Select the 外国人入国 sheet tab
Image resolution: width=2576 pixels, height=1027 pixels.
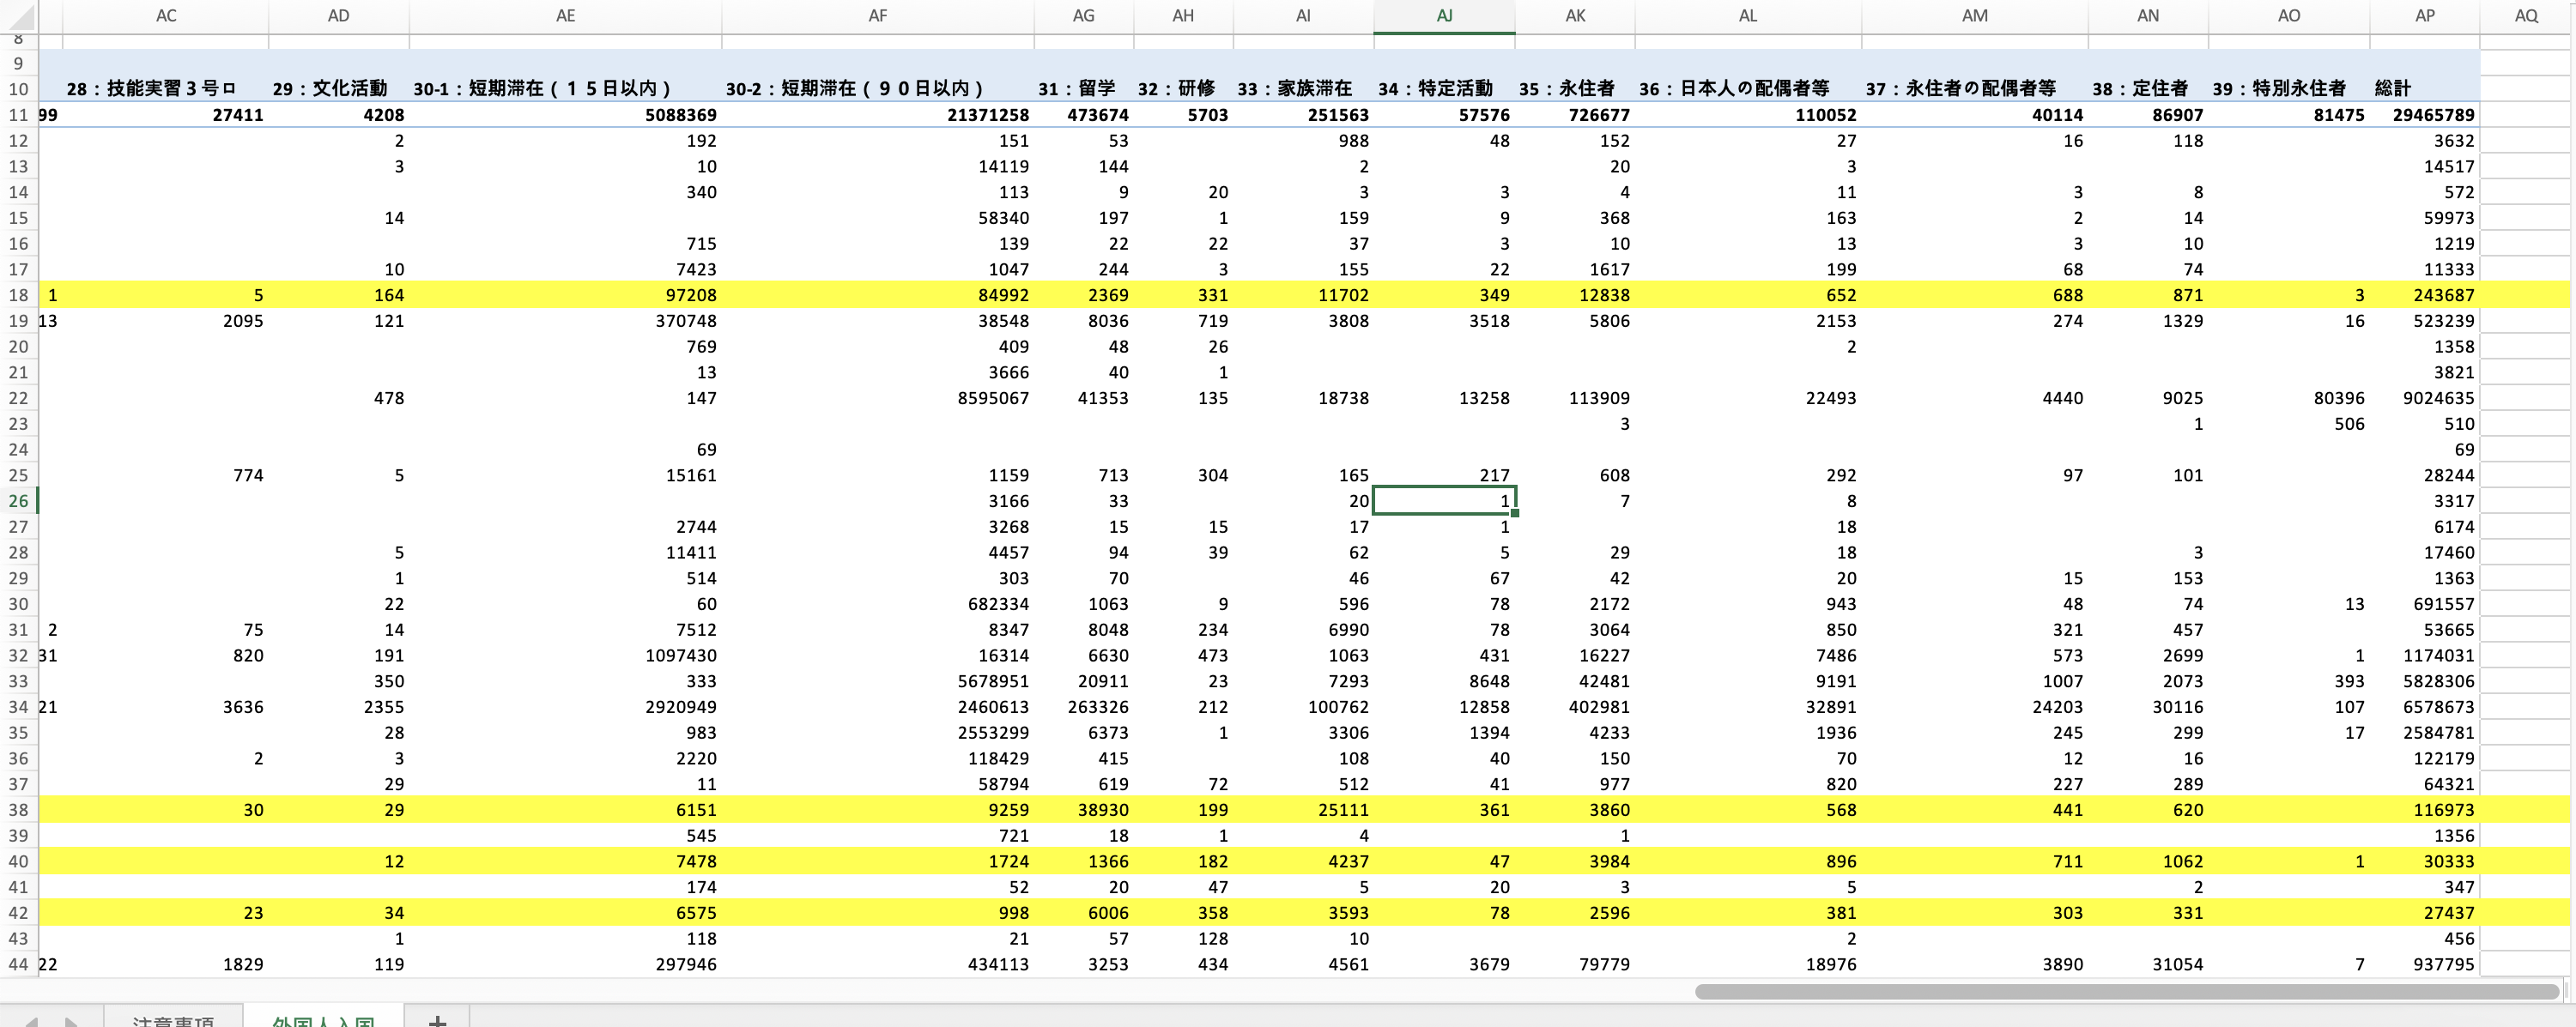323,1020
